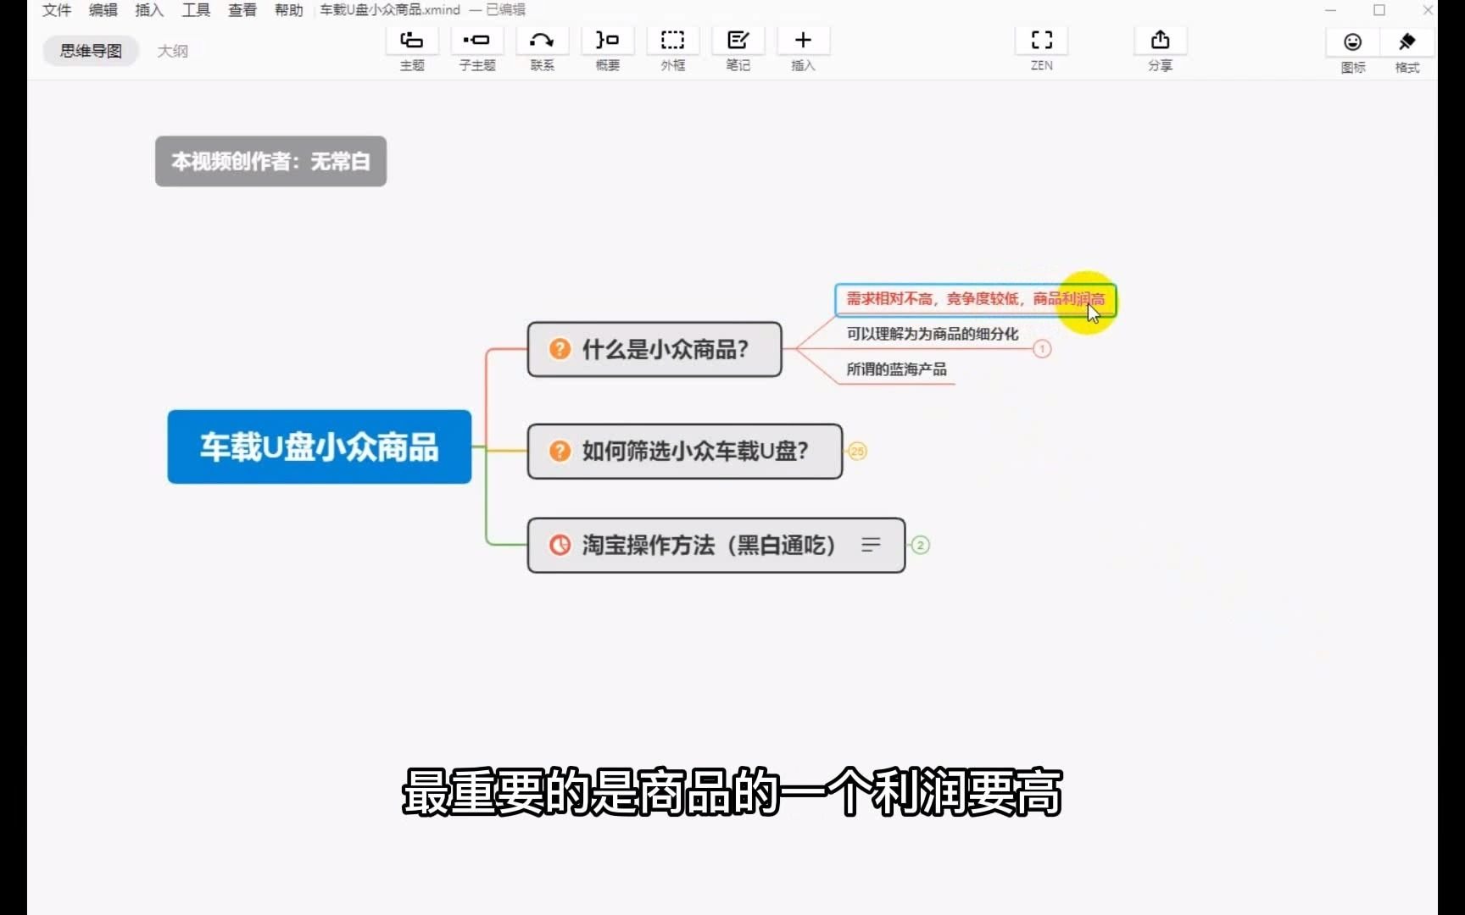Select the 联系 (Relationship) tool
Viewport: 1465px width, 915px height.
pos(543,40)
